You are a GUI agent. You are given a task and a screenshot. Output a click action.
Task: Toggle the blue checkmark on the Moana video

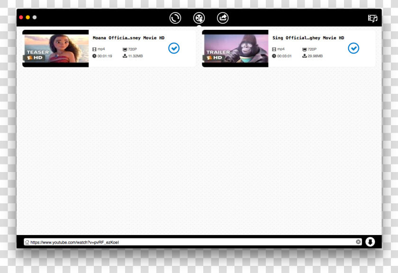(x=174, y=48)
